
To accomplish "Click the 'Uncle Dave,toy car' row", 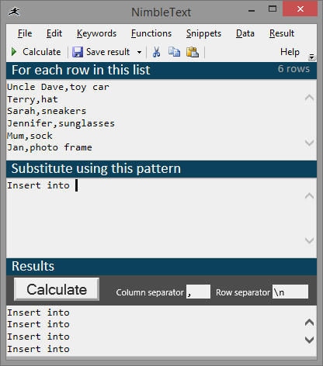I will 58,87.
